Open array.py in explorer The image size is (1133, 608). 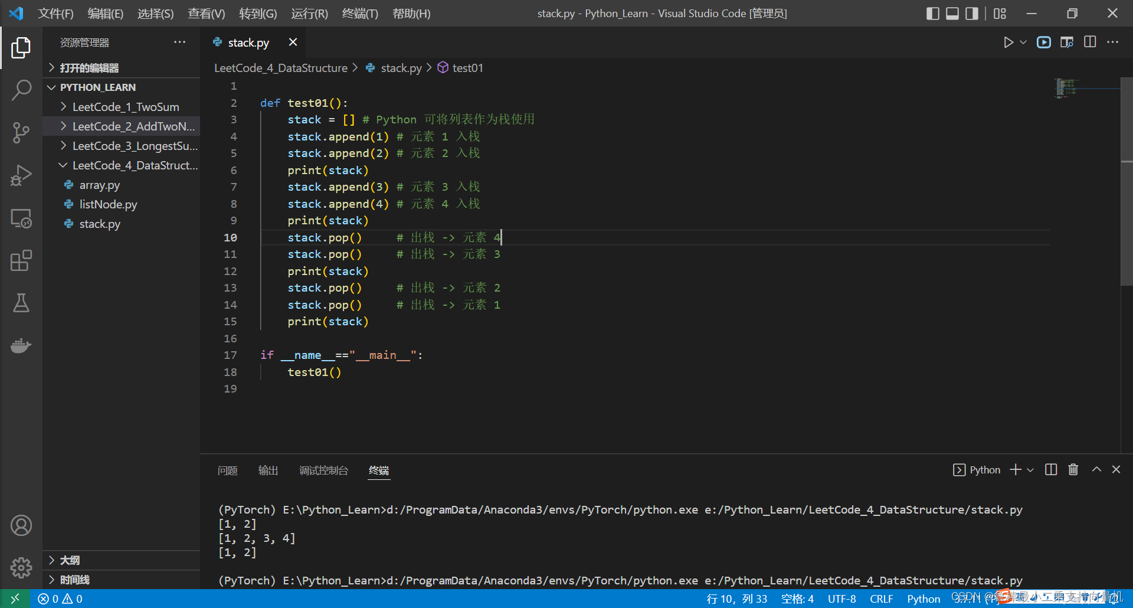122,185
